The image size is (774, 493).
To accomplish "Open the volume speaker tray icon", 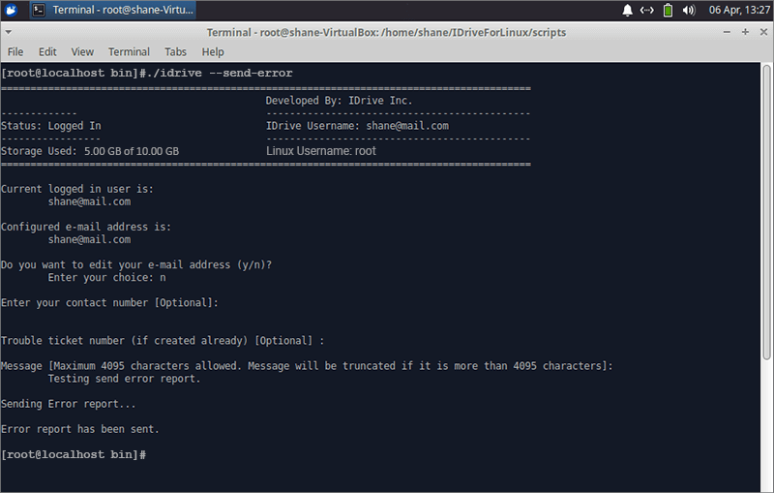I will (689, 10).
